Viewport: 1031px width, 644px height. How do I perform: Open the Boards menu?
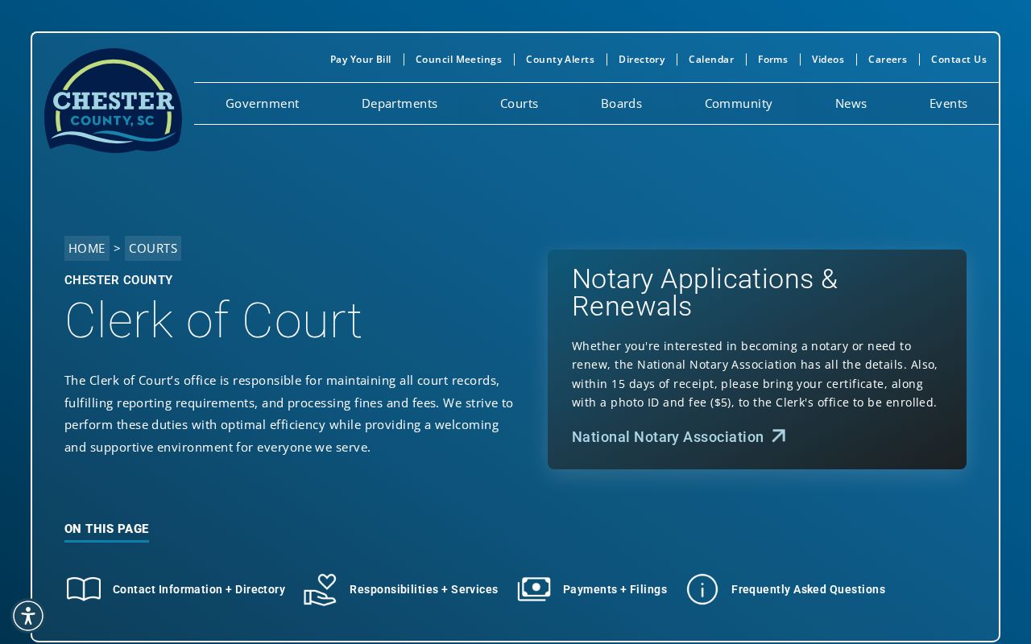tap(621, 103)
